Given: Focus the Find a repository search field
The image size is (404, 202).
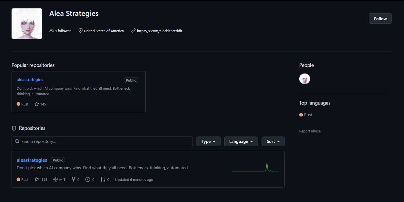Looking at the screenshot, I should pos(102,141).
